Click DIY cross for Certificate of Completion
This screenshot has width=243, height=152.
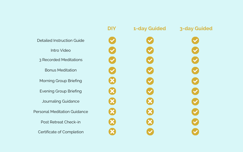pyautogui.click(x=112, y=132)
